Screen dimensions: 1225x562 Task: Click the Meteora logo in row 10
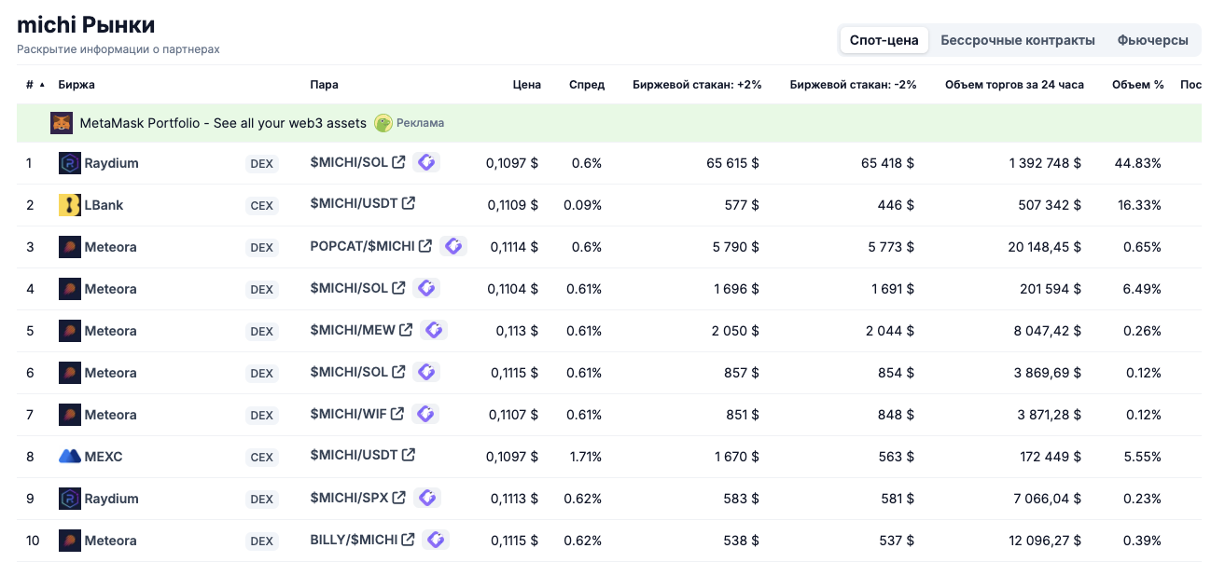point(70,541)
